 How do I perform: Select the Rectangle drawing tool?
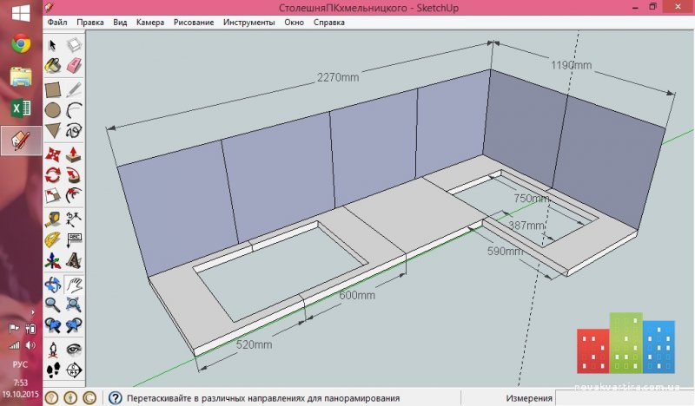click(x=53, y=90)
